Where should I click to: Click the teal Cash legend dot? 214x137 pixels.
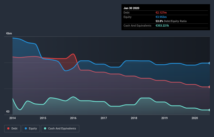pyautogui.click(x=45, y=128)
